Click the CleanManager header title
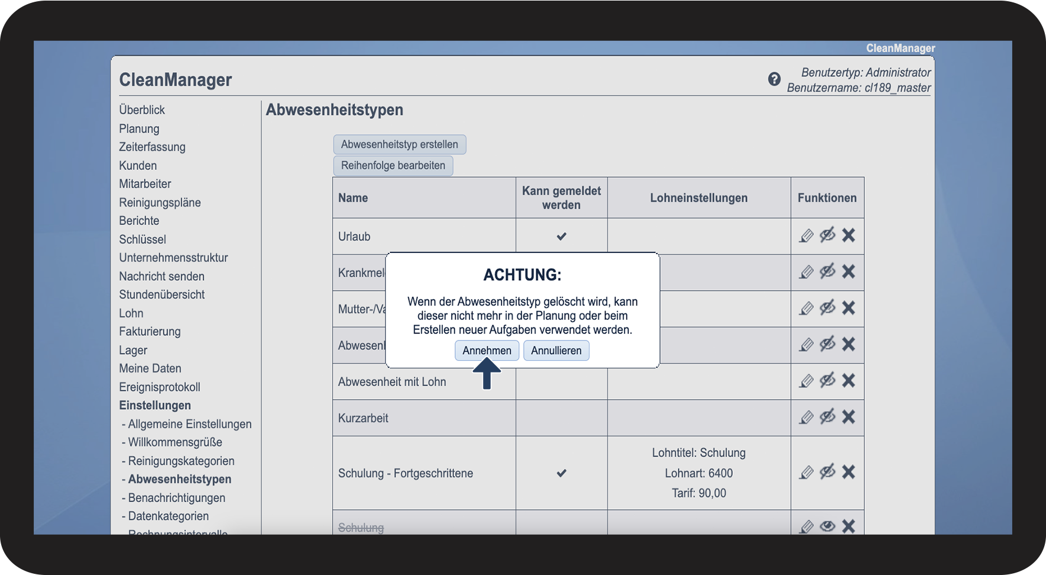The width and height of the screenshot is (1046, 575). point(175,80)
